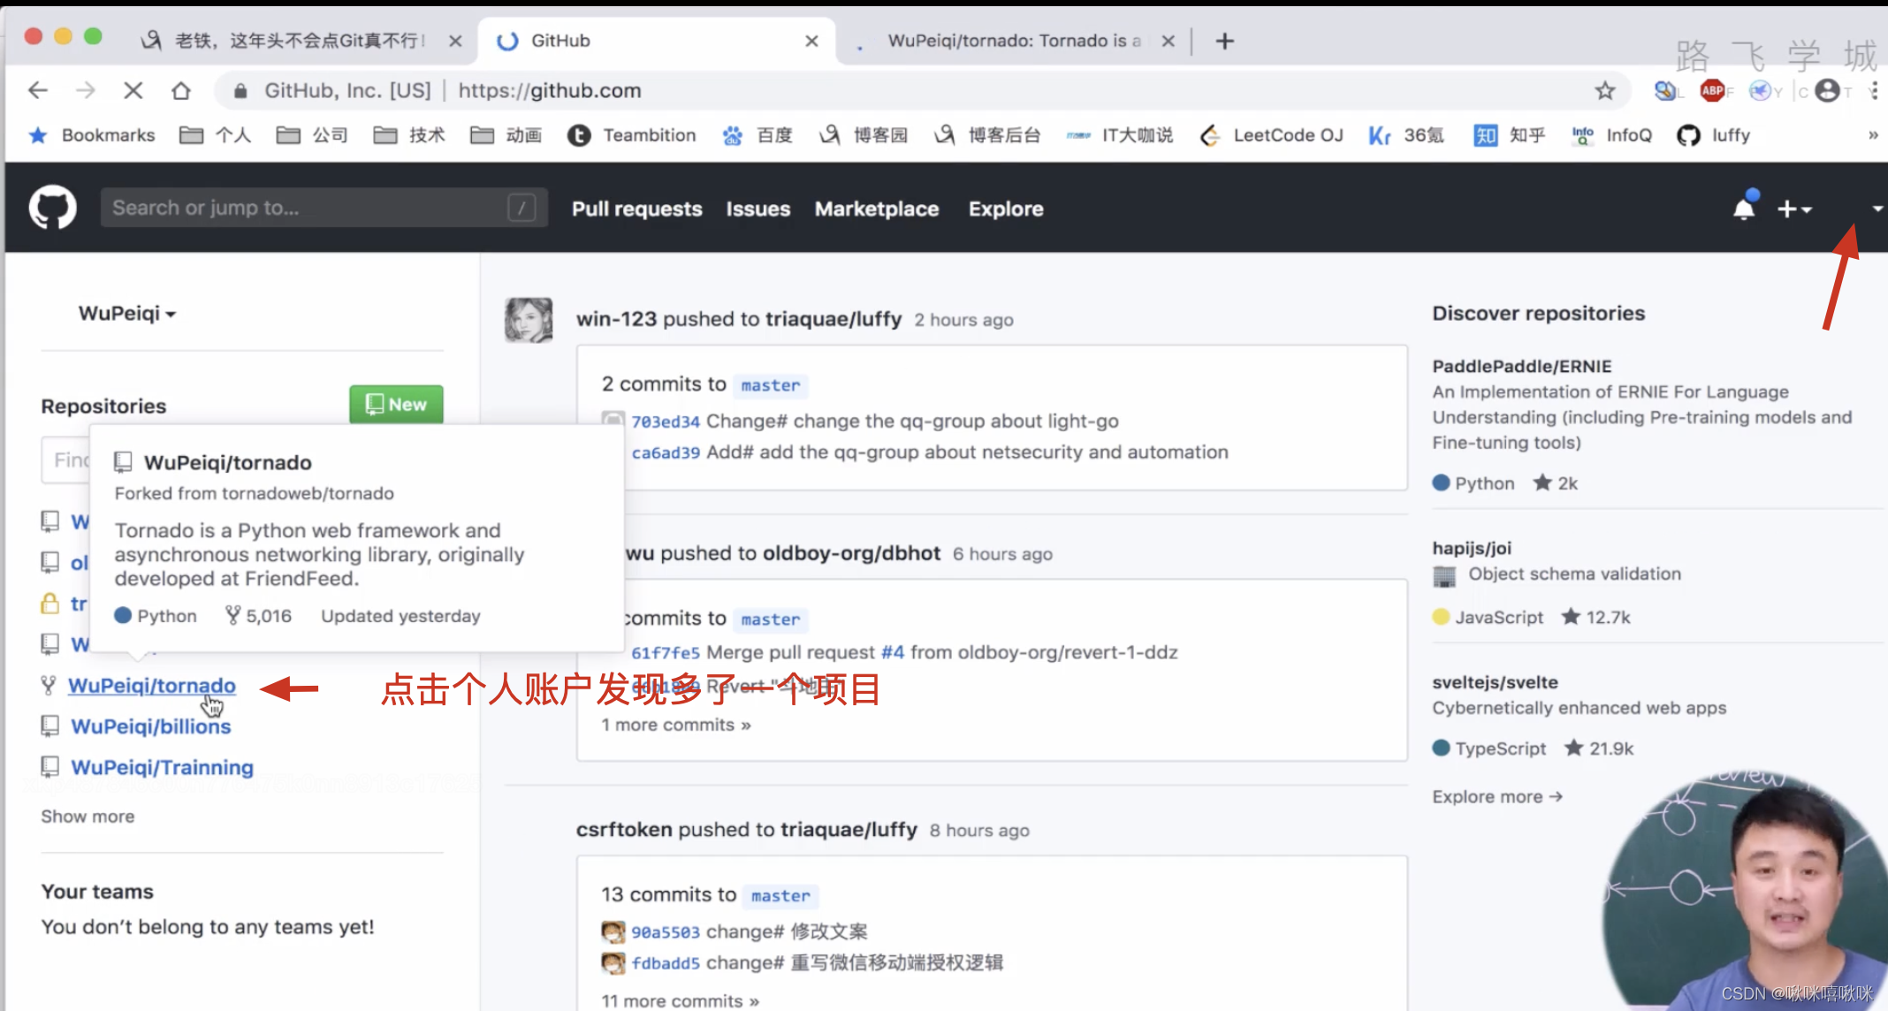Open the notifications bell
The width and height of the screenshot is (1888, 1011).
click(x=1744, y=208)
